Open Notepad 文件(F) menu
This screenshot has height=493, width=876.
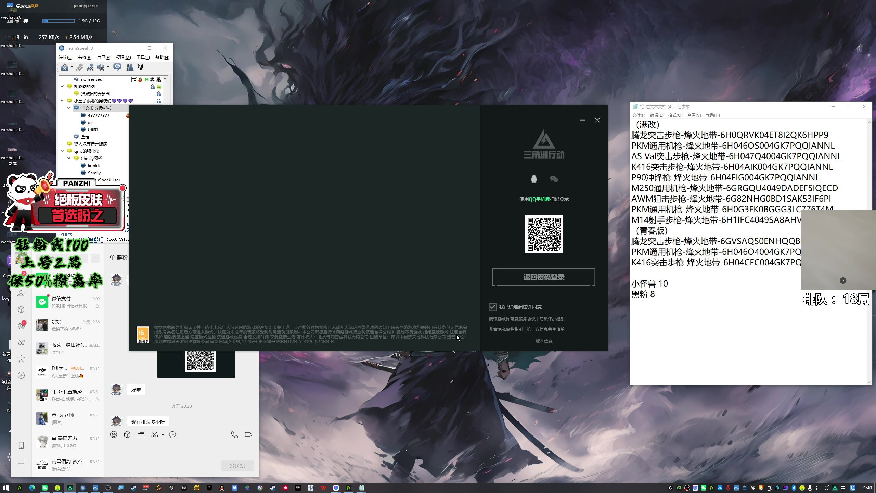click(x=639, y=115)
